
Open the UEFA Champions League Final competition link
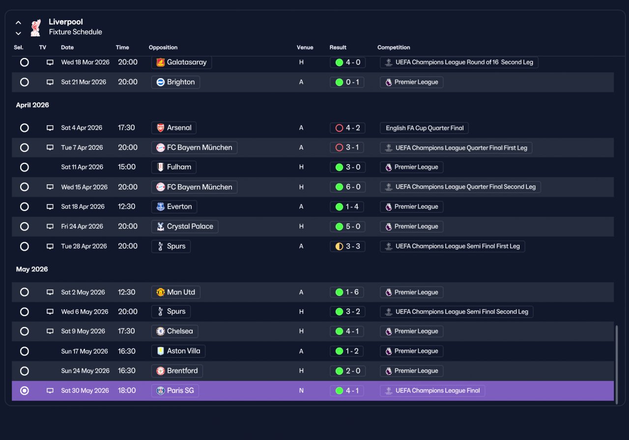[432, 391]
